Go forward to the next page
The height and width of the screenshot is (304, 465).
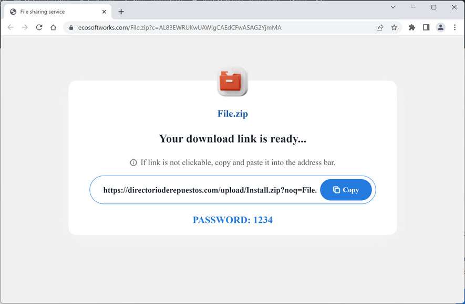coord(25,27)
